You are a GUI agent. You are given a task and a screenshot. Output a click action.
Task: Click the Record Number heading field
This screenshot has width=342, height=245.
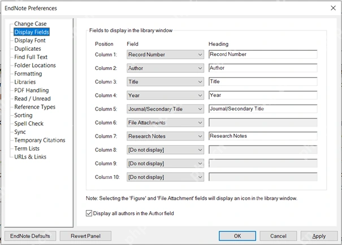pyautogui.click(x=263, y=54)
